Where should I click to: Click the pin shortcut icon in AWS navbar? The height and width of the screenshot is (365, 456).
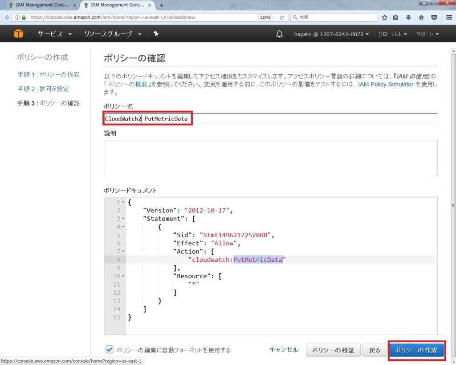(156, 34)
